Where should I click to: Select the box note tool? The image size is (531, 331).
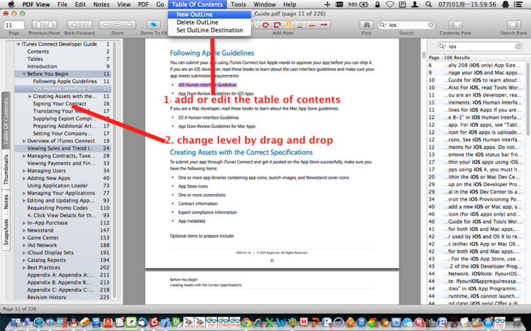pyautogui.click(x=277, y=25)
